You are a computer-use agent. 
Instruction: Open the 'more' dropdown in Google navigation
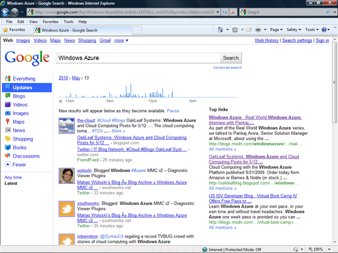click(121, 40)
